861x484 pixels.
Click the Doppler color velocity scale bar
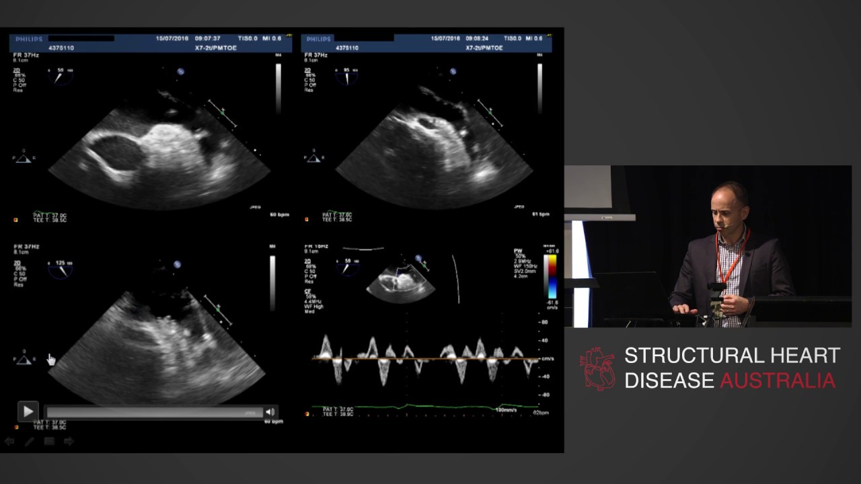point(551,277)
